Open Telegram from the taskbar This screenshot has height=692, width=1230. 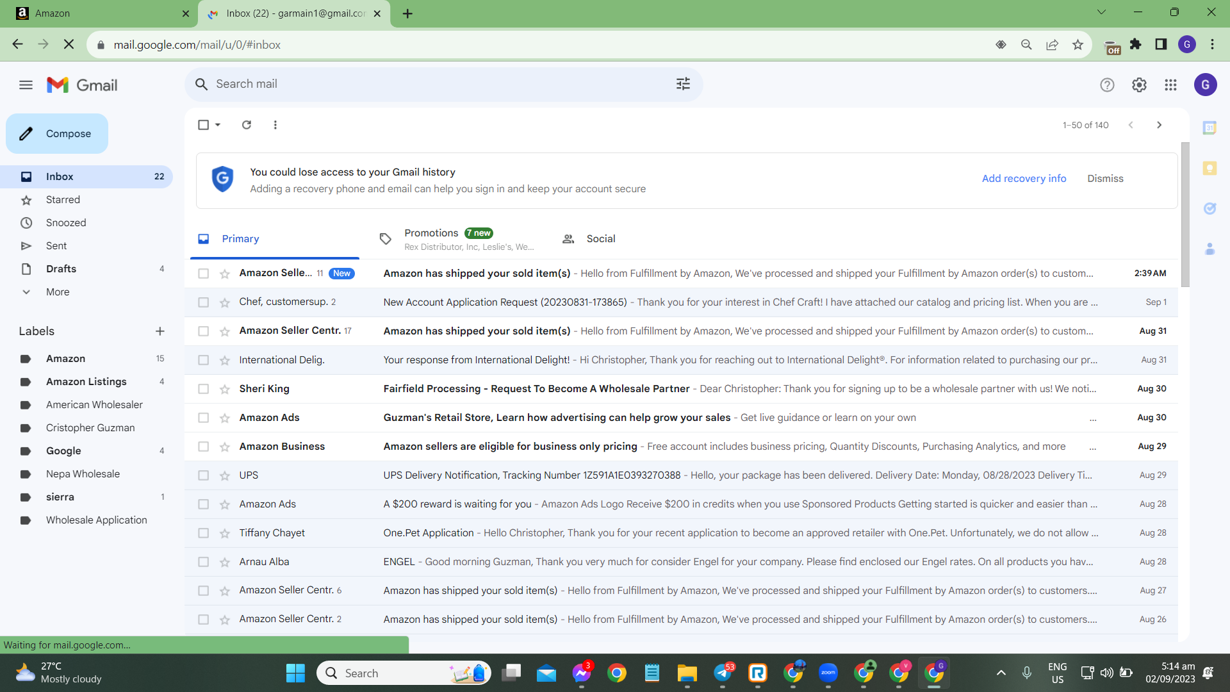coord(723,673)
